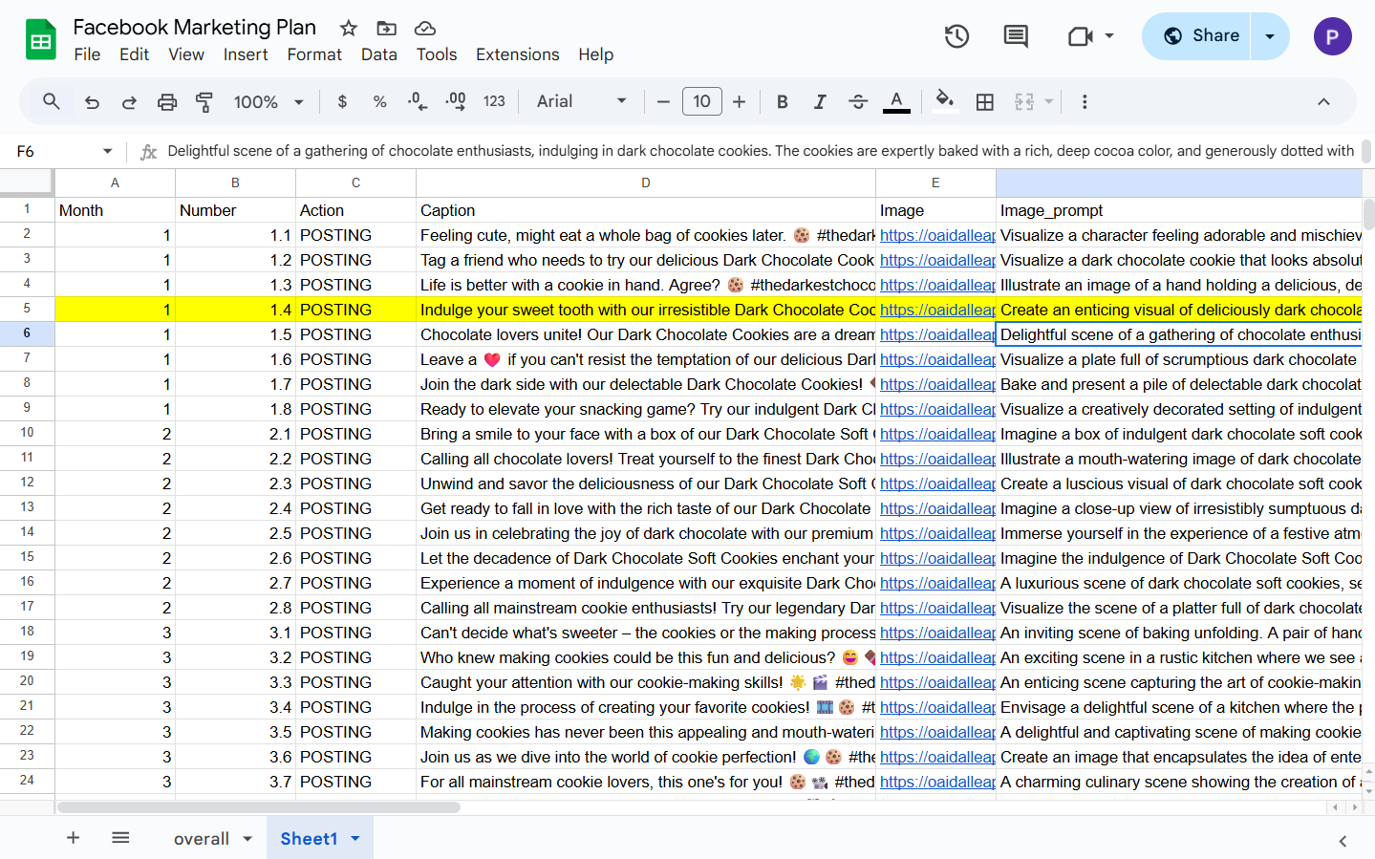Decrease font size with minus button
The width and height of the screenshot is (1375, 859).
(663, 101)
